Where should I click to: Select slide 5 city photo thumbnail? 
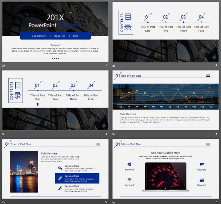[x=55, y=169]
